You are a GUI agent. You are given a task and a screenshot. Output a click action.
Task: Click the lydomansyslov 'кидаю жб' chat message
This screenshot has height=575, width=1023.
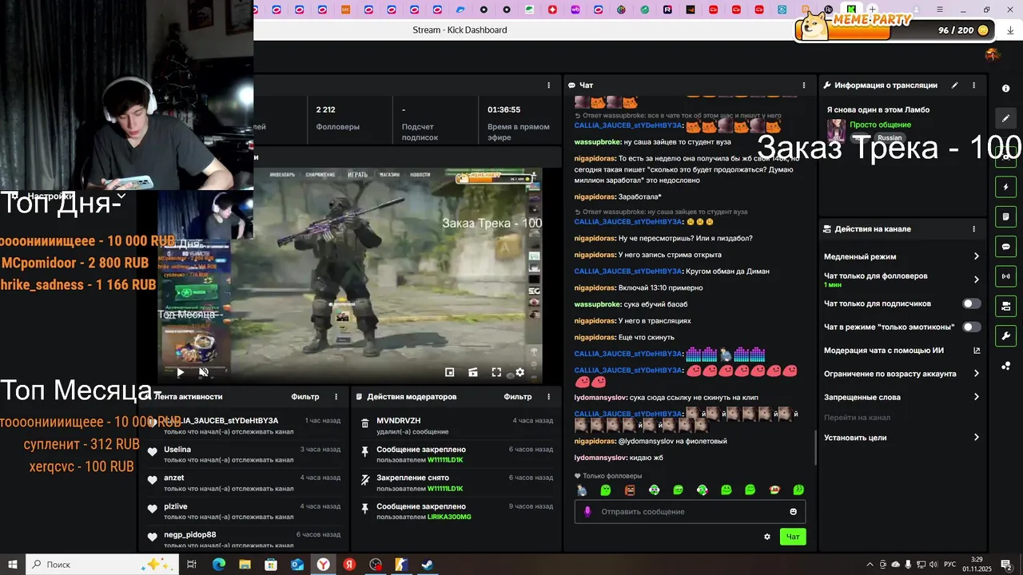coord(619,458)
